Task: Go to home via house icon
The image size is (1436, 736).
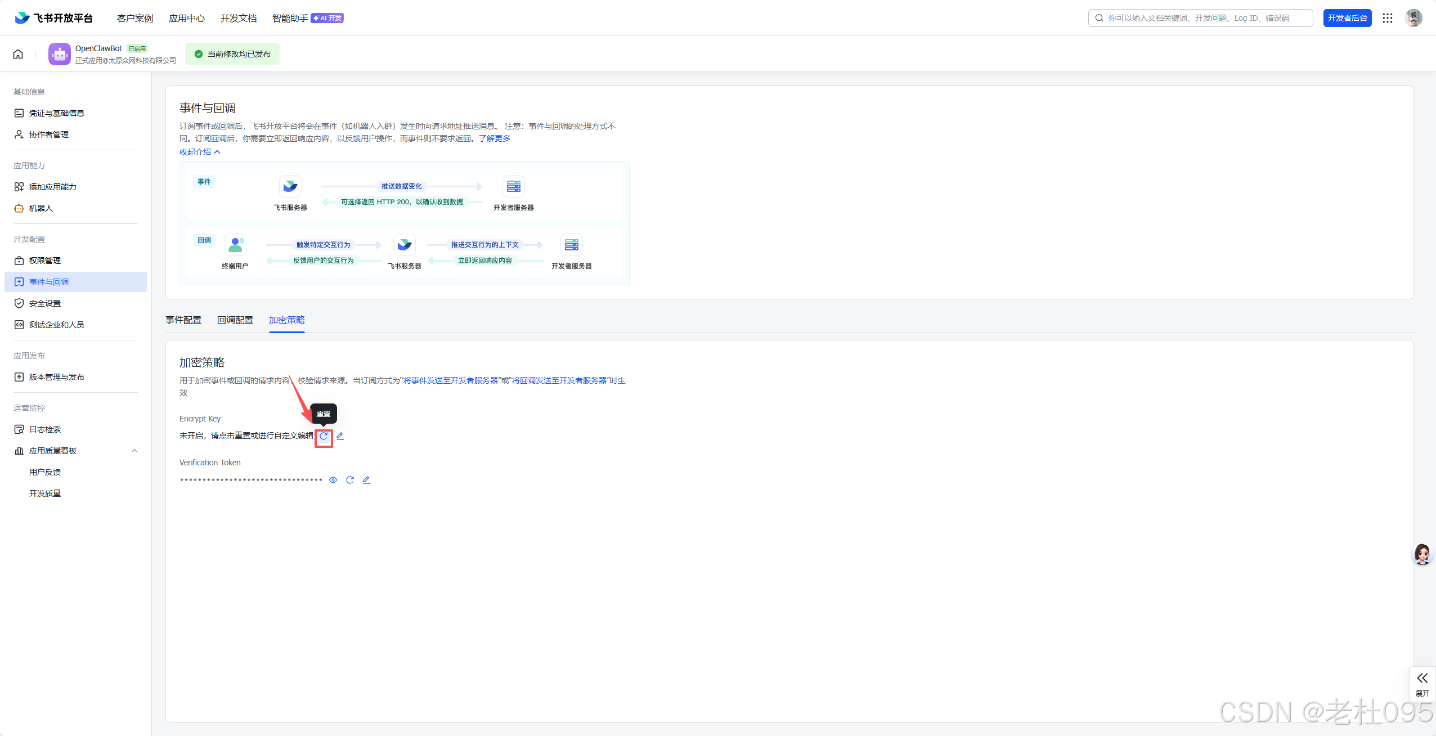Action: coord(18,54)
